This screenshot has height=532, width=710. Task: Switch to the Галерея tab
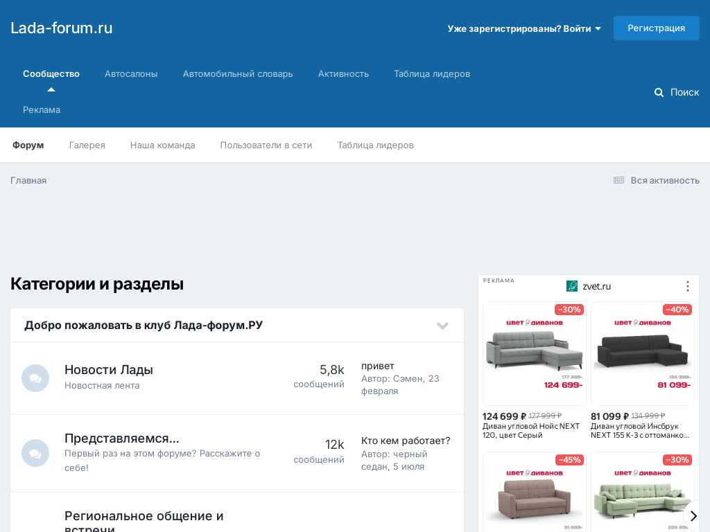coord(87,145)
